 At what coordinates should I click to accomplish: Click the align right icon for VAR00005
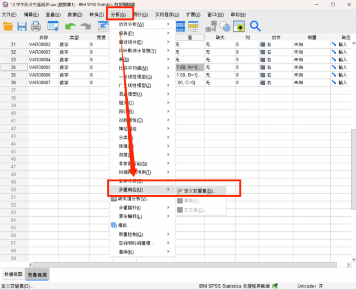262,68
